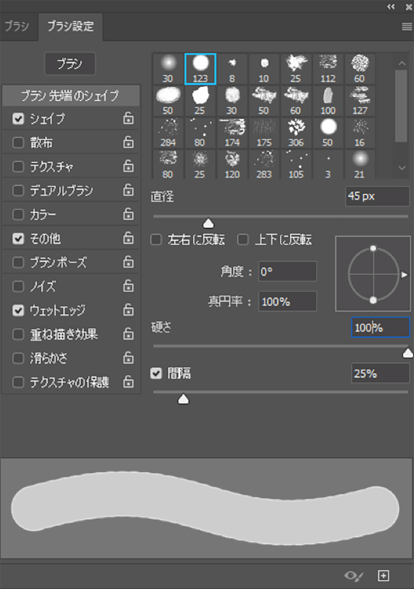Collapse panel with double-arrow icon
The width and height of the screenshot is (414, 589).
pos(391,6)
